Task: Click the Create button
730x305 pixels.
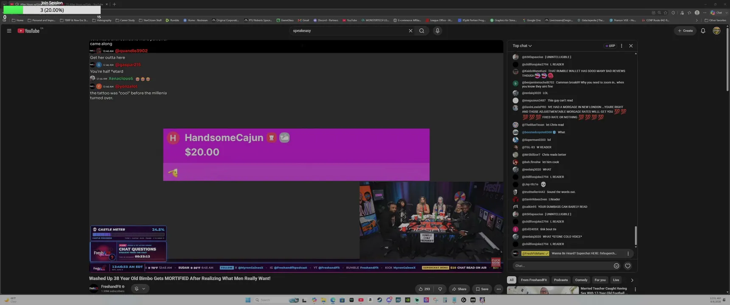Action: click(685, 30)
